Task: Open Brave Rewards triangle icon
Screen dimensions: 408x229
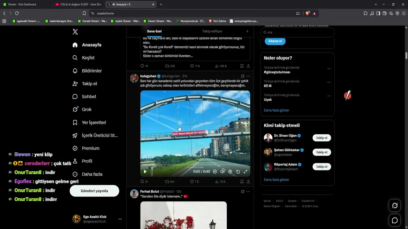Action: (x=314, y=13)
